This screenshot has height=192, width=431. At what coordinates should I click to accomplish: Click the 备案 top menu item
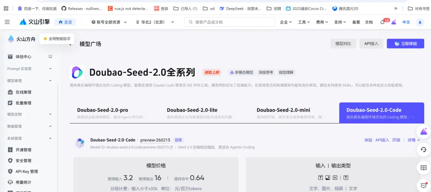pos(356,22)
